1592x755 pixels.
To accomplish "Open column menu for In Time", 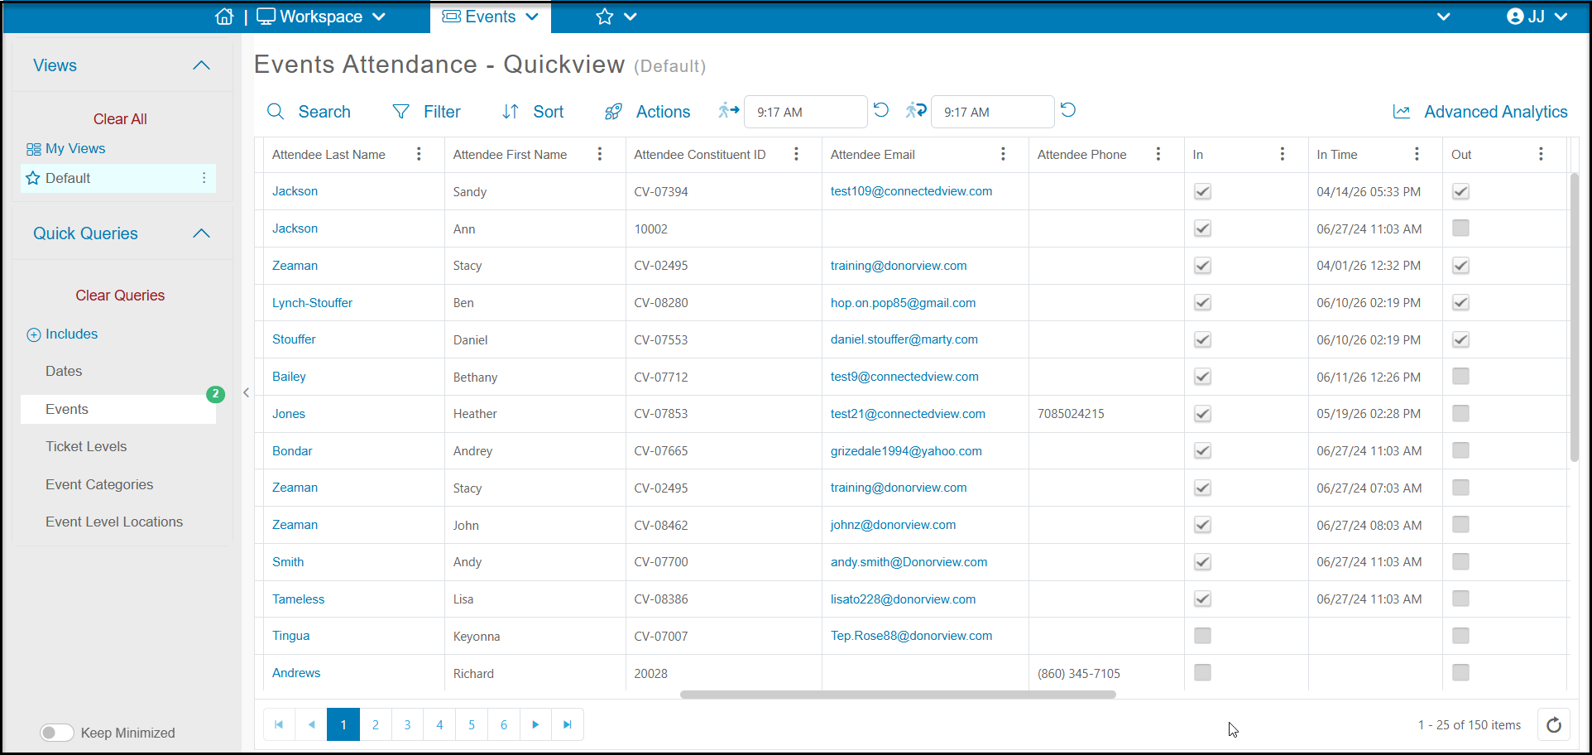I will (1417, 154).
